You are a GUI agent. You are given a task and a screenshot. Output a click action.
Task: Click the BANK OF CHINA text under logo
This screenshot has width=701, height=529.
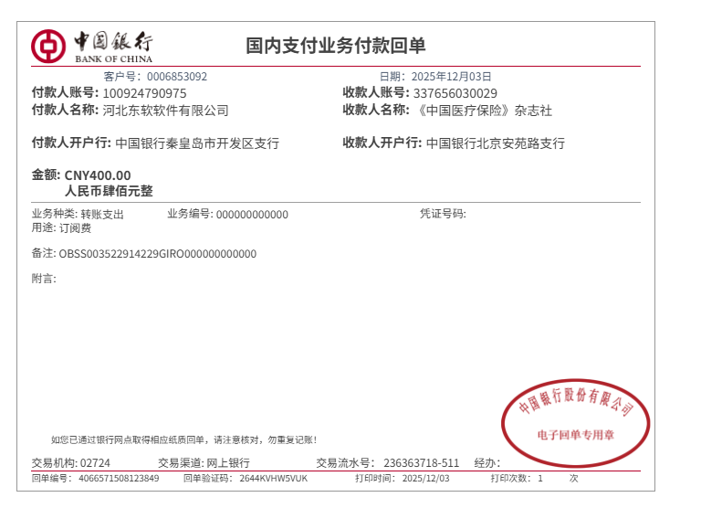(x=113, y=59)
